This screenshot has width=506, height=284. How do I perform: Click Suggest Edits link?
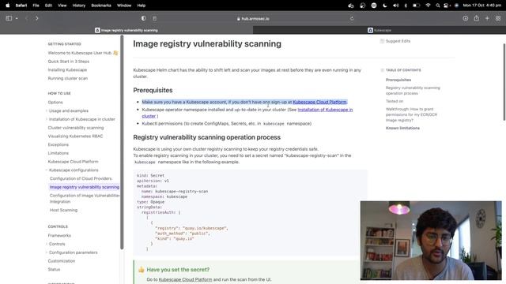(395, 41)
